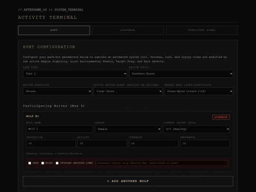Enable the Crippled (Missing Limb) checkbox
The height and width of the screenshot is (192, 256).
pos(57,163)
